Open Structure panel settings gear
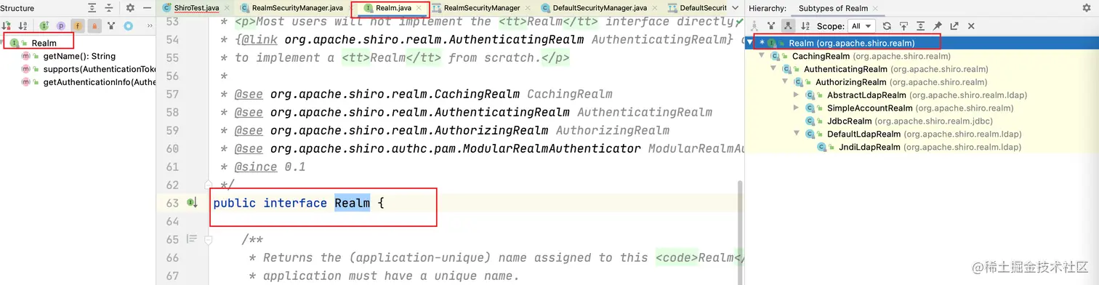Image resolution: width=1099 pixels, height=285 pixels. (x=130, y=8)
